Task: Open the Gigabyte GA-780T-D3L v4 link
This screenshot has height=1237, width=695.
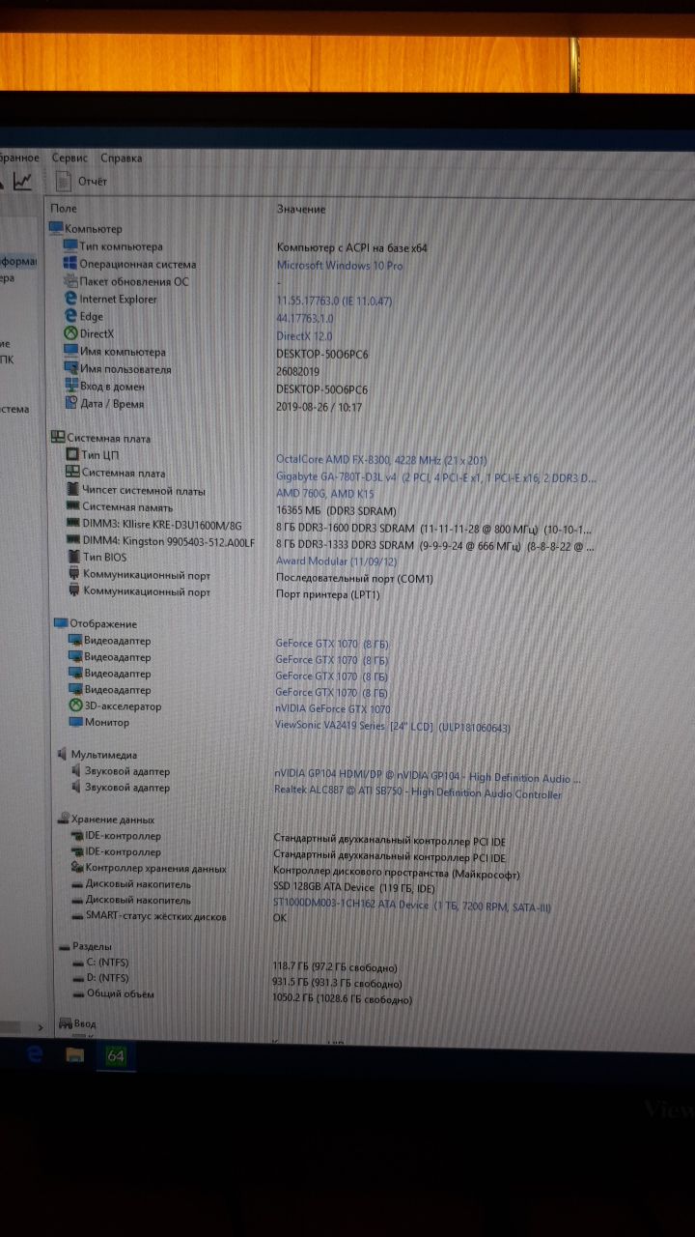Action: point(436,477)
